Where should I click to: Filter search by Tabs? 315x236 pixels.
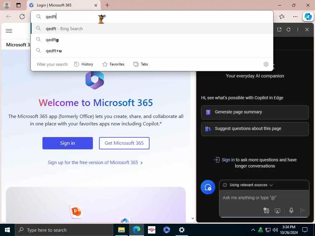(x=141, y=64)
